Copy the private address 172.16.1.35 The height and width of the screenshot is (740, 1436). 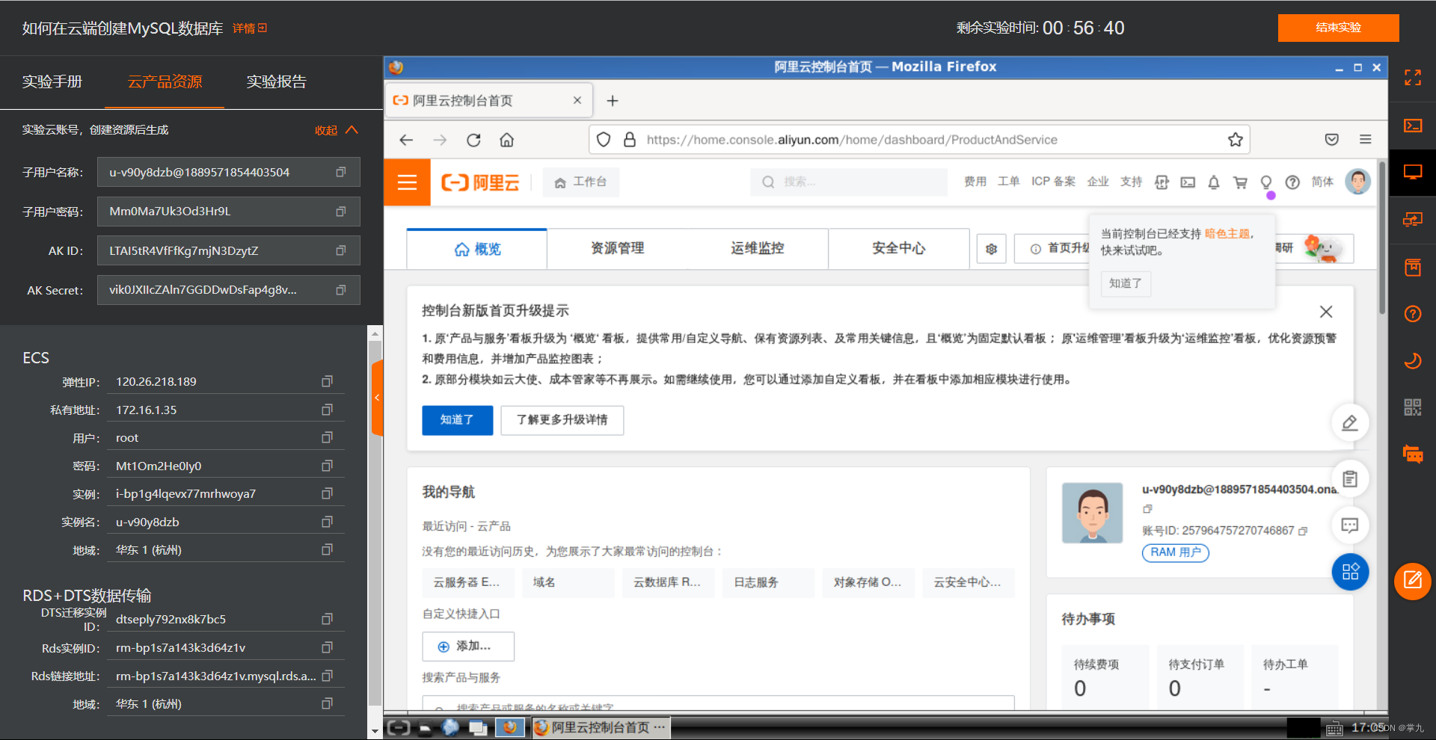327,410
